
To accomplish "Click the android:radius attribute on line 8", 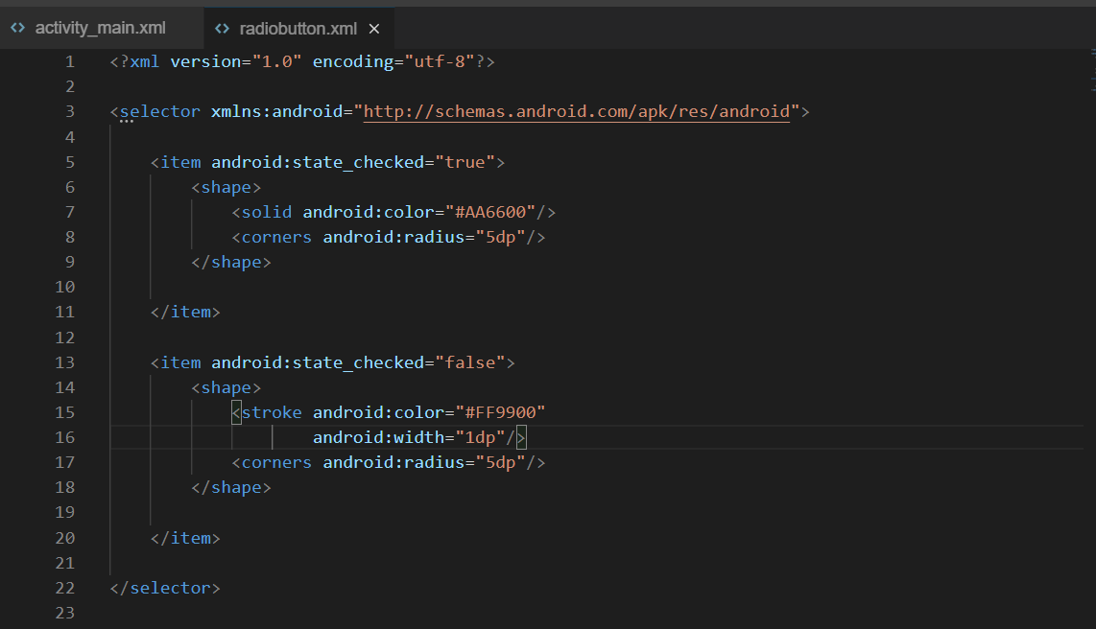I will point(393,238).
